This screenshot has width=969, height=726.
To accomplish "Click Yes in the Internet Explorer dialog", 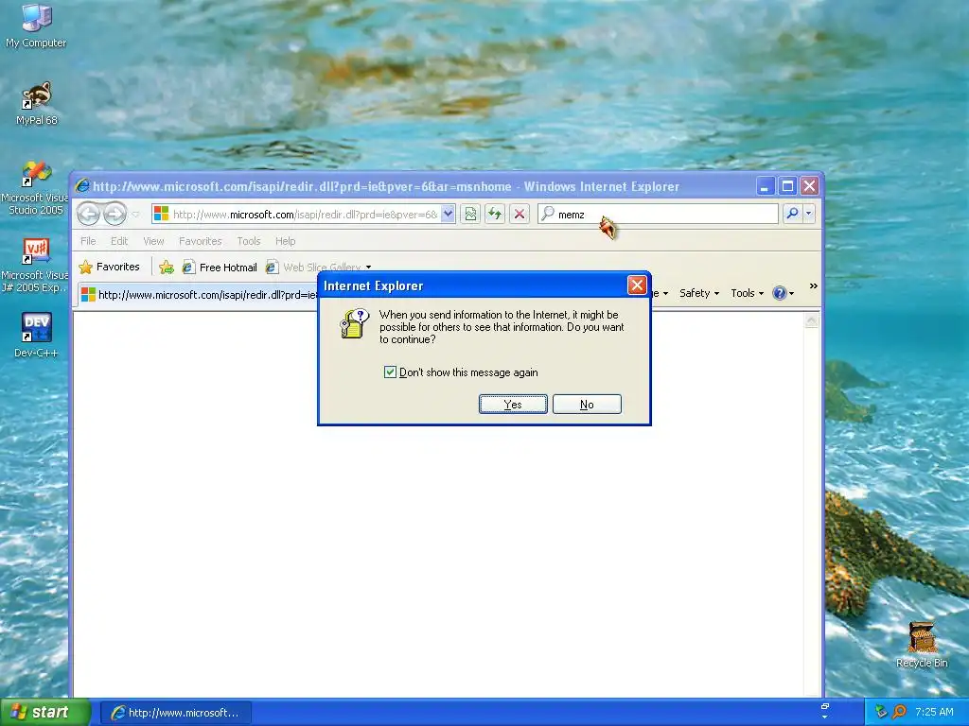I will (x=513, y=405).
